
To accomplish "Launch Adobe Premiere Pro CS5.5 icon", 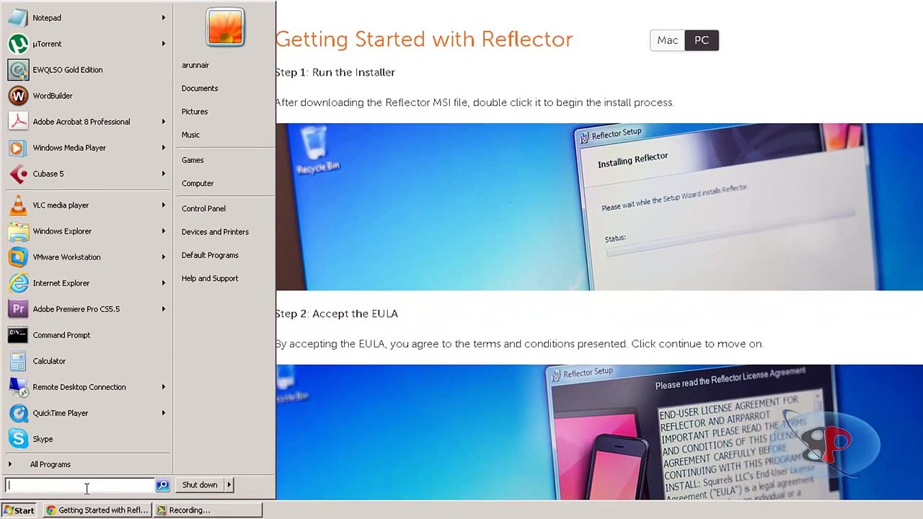I will [18, 309].
